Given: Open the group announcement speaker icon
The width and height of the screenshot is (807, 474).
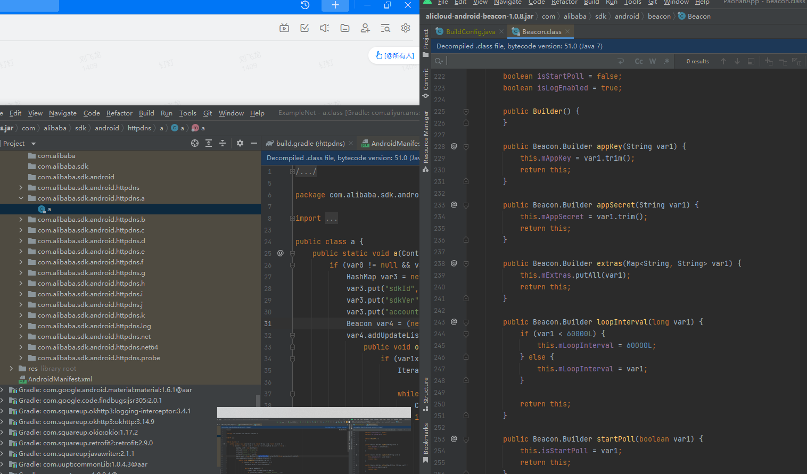Looking at the screenshot, I should click(x=325, y=28).
